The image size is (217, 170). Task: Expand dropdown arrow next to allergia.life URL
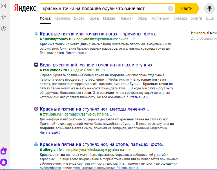130,150
